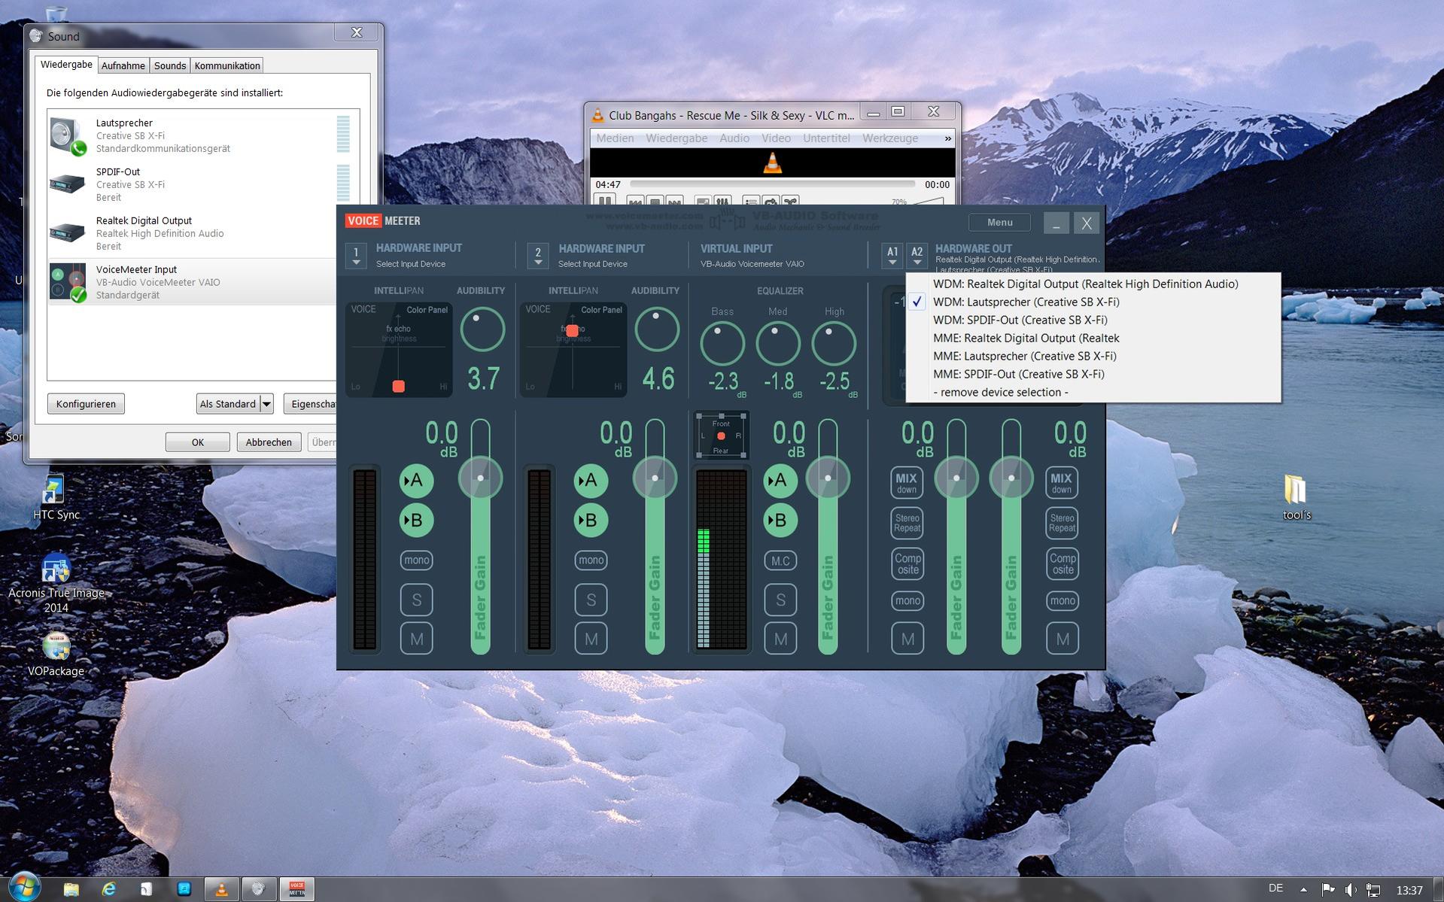Enable Composite mode on the A1 bus
1444x902 pixels.
(907, 563)
